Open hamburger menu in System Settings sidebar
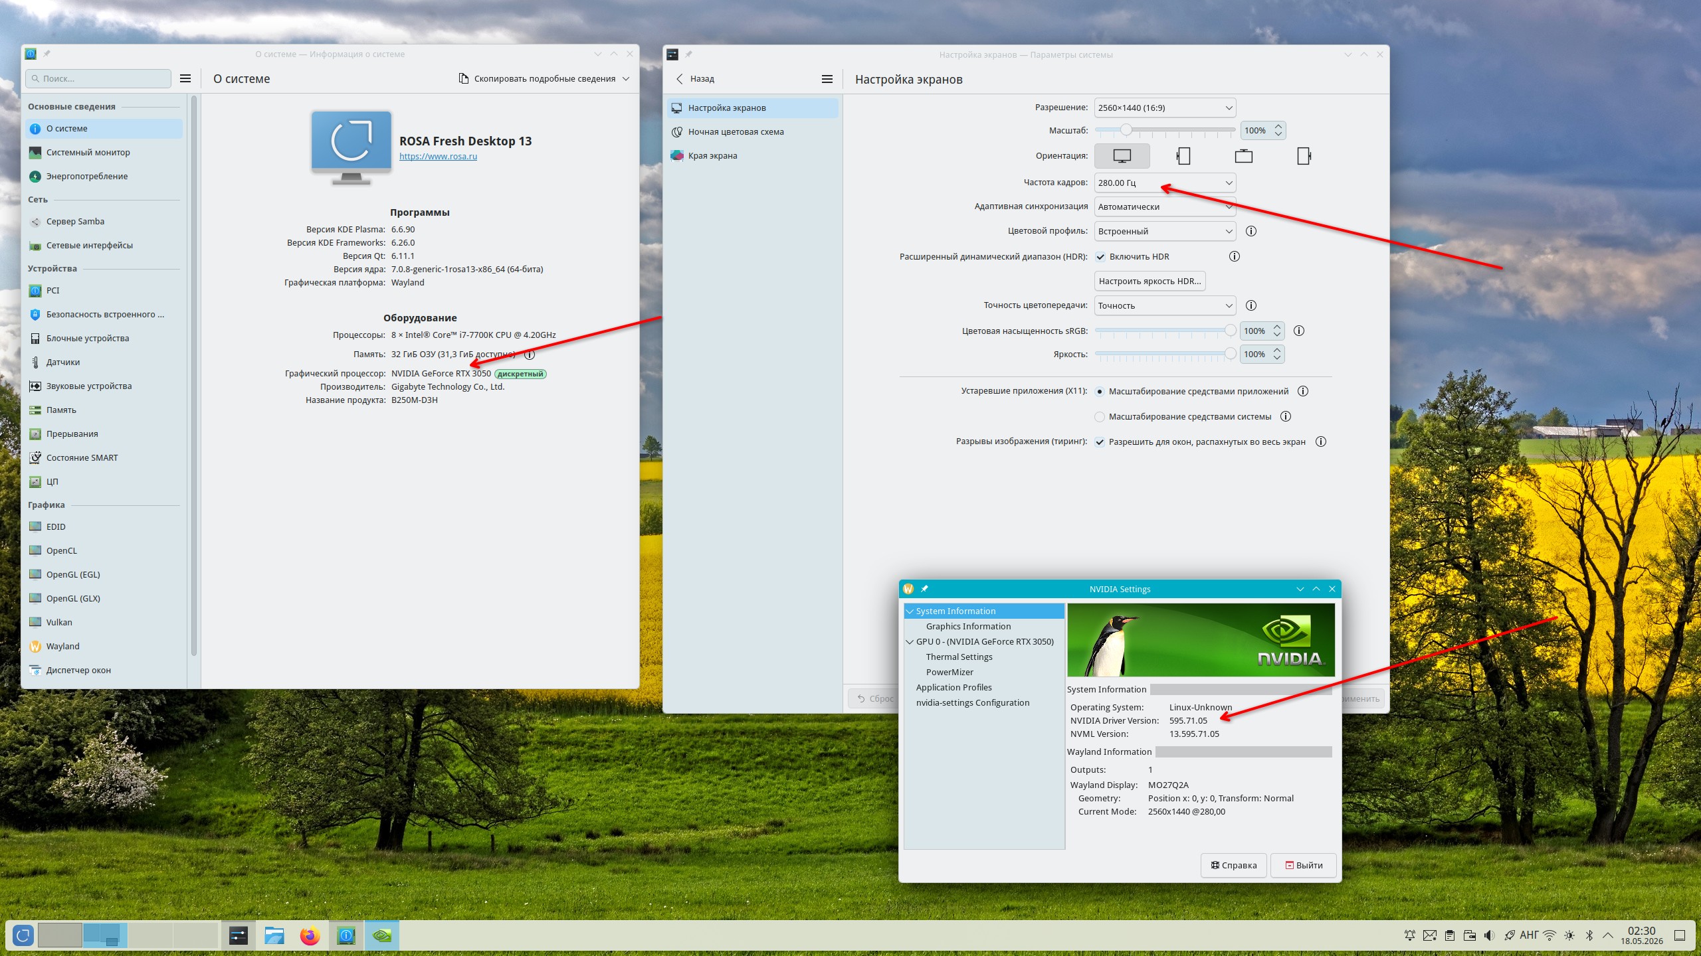This screenshot has height=956, width=1701. click(827, 79)
